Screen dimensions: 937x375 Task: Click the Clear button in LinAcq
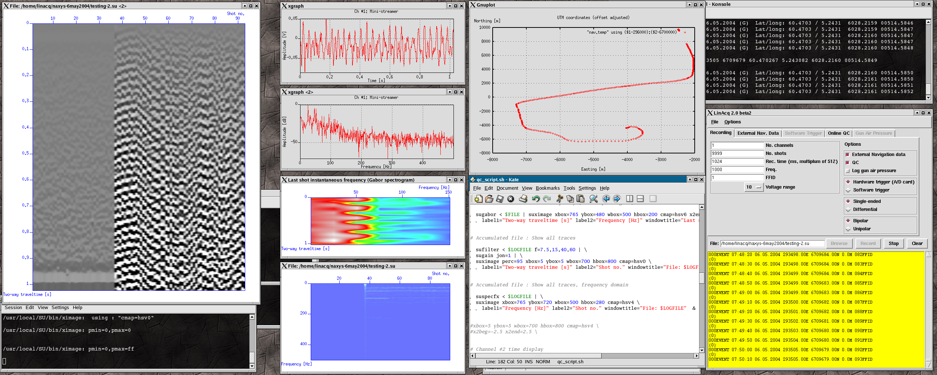click(x=917, y=244)
